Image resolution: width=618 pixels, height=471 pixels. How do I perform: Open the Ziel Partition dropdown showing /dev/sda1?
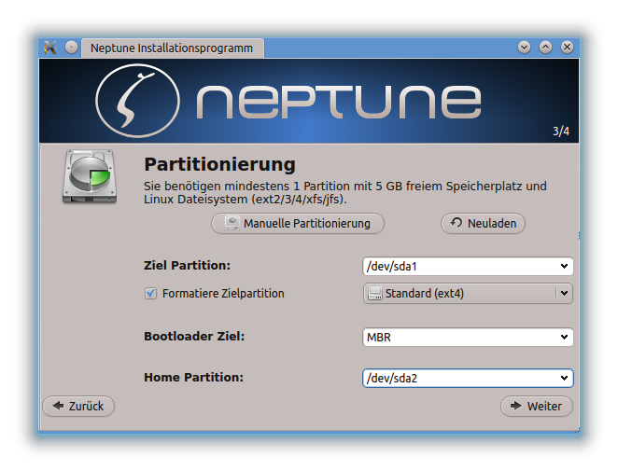(468, 266)
